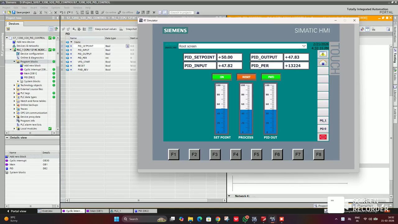Toggle the green ON button in HMI
Viewport: 398px width, 224px height.
pos(221,77)
